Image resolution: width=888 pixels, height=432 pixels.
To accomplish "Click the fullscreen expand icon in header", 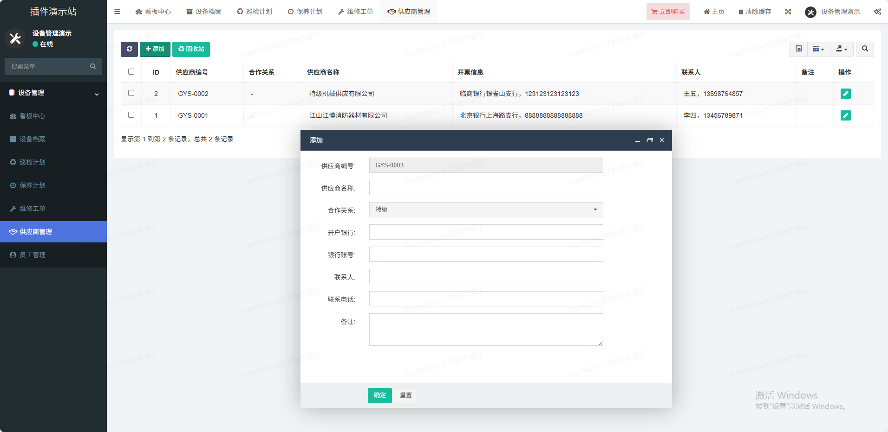I will [x=788, y=12].
